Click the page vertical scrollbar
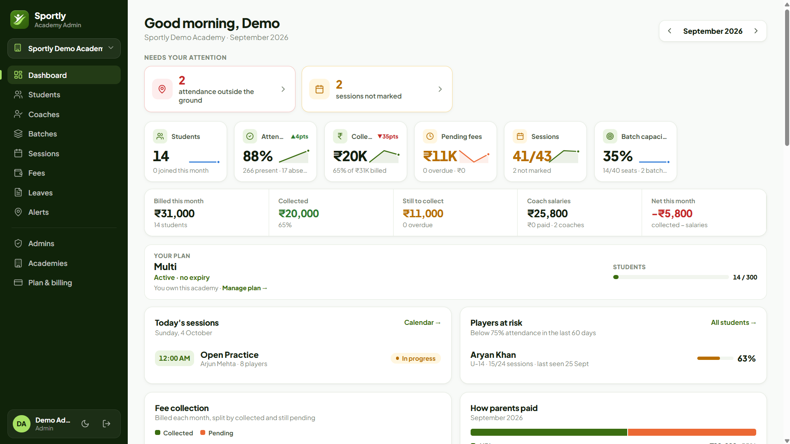Screen dimensions: 790x444 787,78
